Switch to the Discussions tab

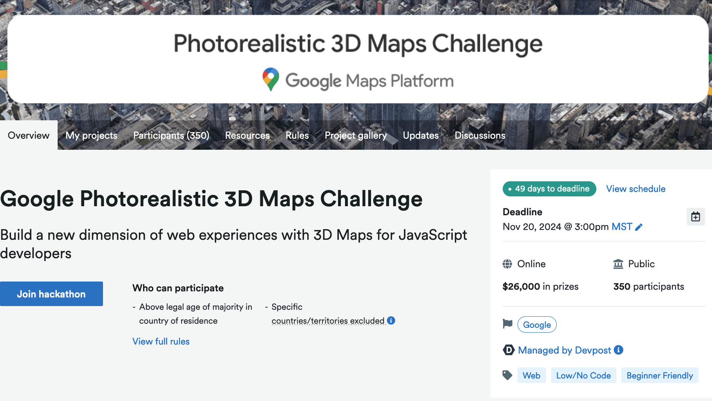click(479, 135)
